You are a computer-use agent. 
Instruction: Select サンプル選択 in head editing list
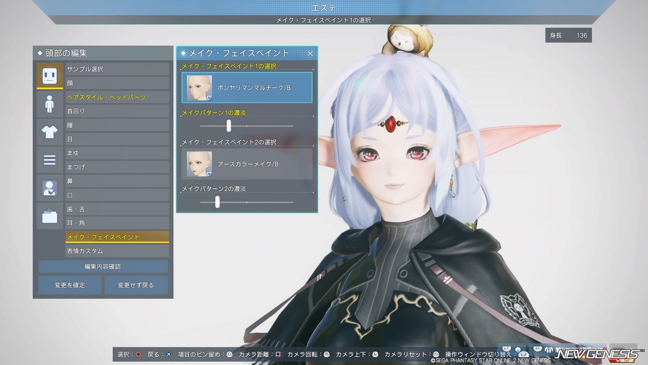pos(117,69)
